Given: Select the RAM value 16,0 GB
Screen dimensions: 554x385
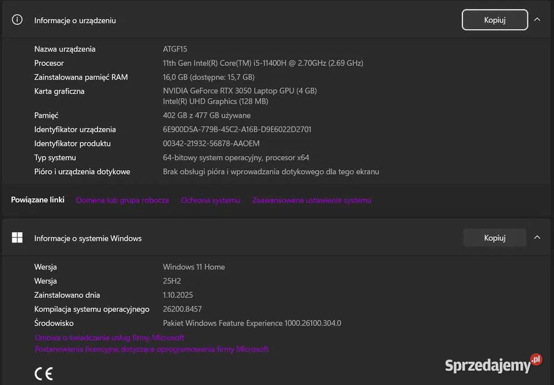Looking at the screenshot, I should click(x=208, y=77).
